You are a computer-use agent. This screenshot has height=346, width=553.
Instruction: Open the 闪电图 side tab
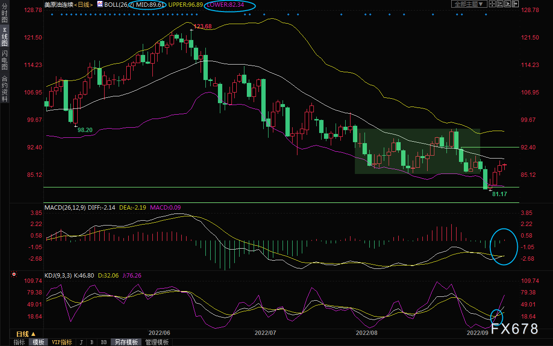pos(5,60)
